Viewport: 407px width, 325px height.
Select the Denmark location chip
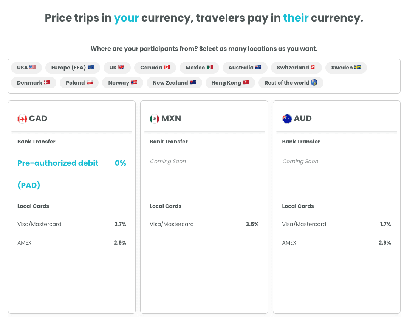point(34,83)
